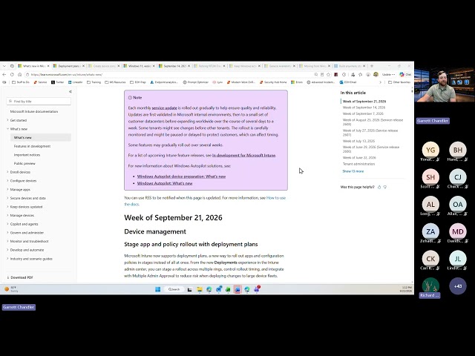Open Public preview in sidebar
The image size is (475, 356).
(24, 163)
